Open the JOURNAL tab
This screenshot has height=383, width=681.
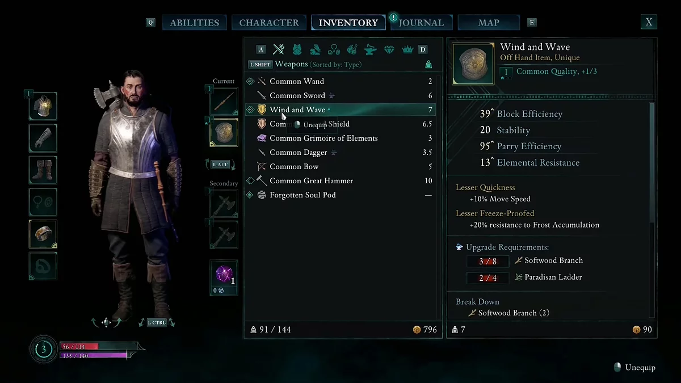click(421, 23)
